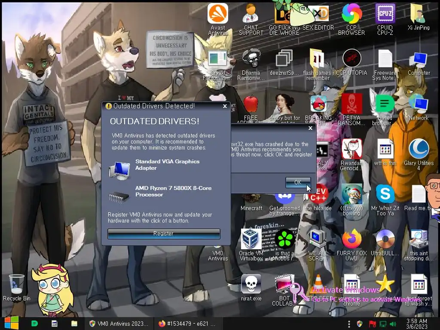This screenshot has height=330, width=440.
Task: Click the tray volume speaker icon
Action: [393, 324]
